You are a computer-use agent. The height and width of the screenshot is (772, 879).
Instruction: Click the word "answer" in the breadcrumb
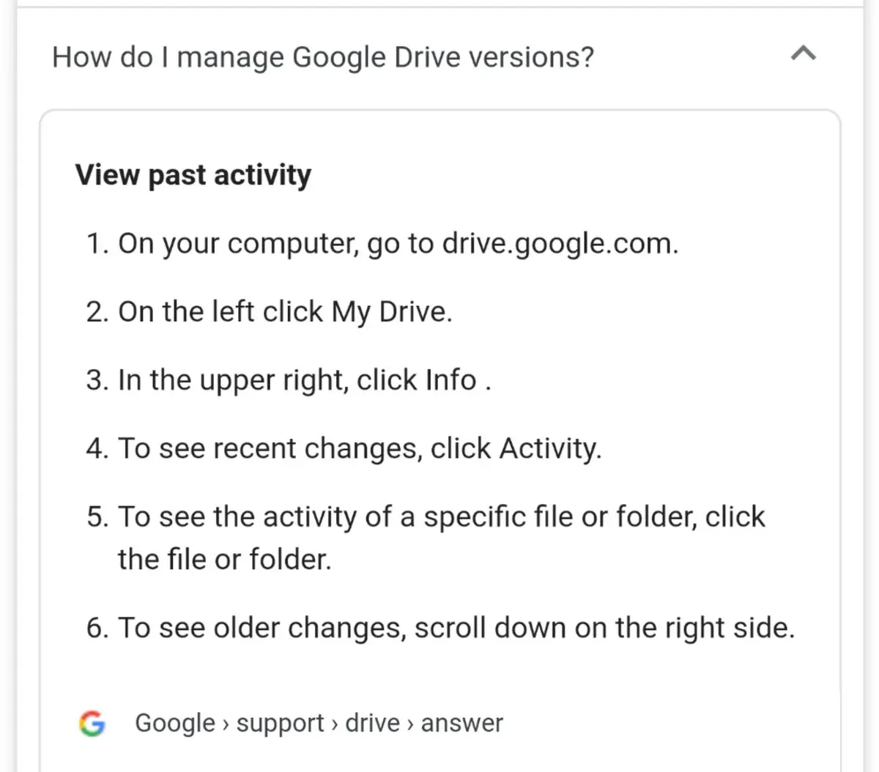[x=461, y=723]
